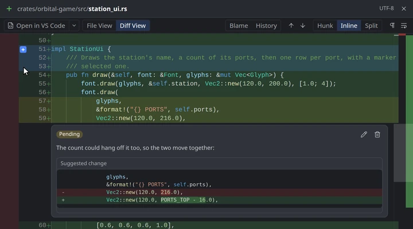Click the 'pub fn draw' code line
Image resolution: width=413 pixels, height=229 pixels.
[x=174, y=75]
